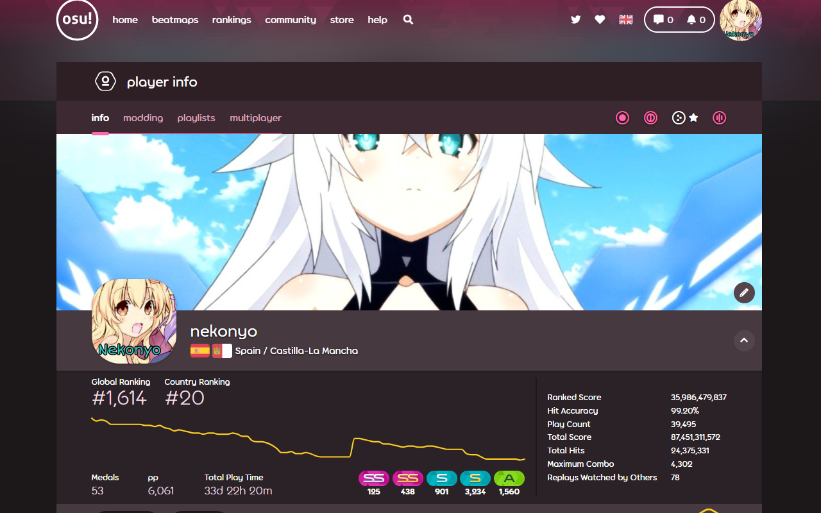Select osu!taiko game mode icon
This screenshot has height=513, width=821.
tap(650, 118)
